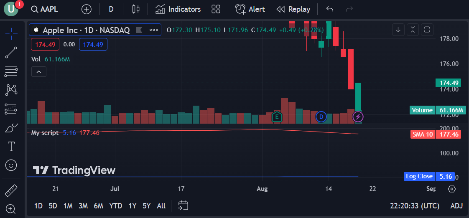Click the Vol indicator legend label
This screenshot has width=469, height=218.
click(36, 59)
